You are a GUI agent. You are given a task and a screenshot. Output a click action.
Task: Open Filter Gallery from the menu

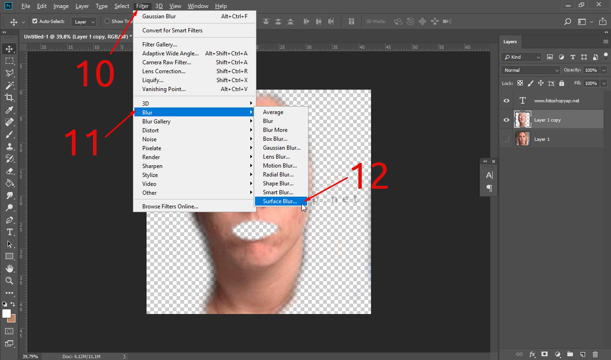160,45
